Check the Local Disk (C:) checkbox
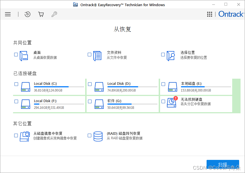 (16, 84)
